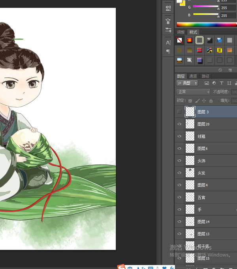This screenshot has height=269, width=237.
Task: Apply the white speckled noise style
Action: pyautogui.click(x=189, y=60)
